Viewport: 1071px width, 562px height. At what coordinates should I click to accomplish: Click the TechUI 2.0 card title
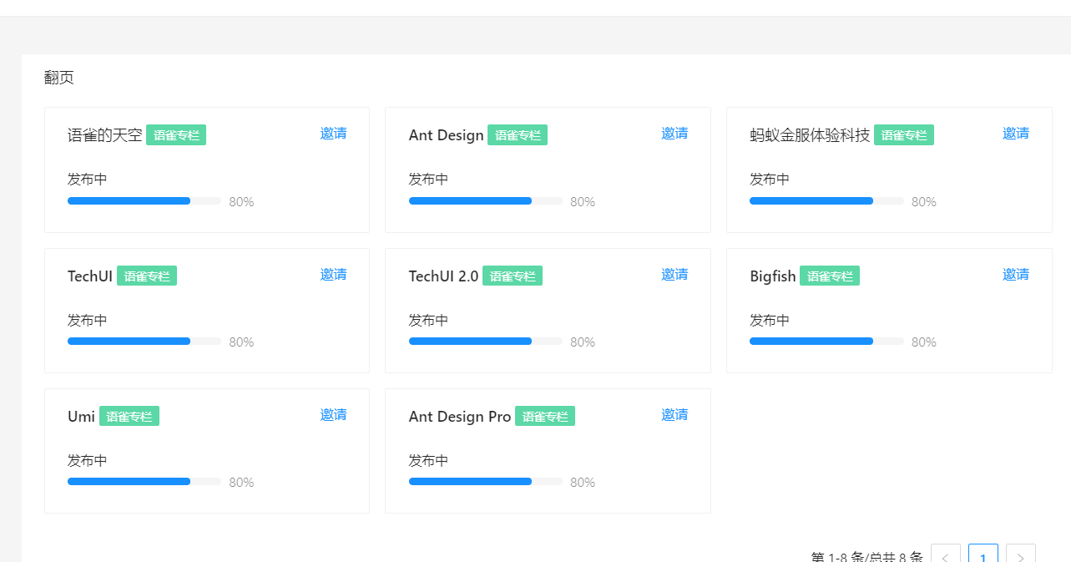pos(444,276)
